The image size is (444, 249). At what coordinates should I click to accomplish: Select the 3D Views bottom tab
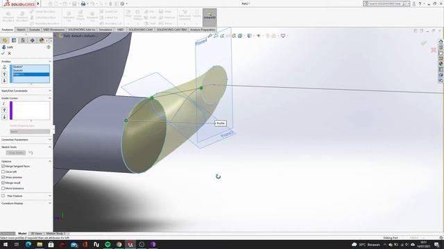pos(37,234)
